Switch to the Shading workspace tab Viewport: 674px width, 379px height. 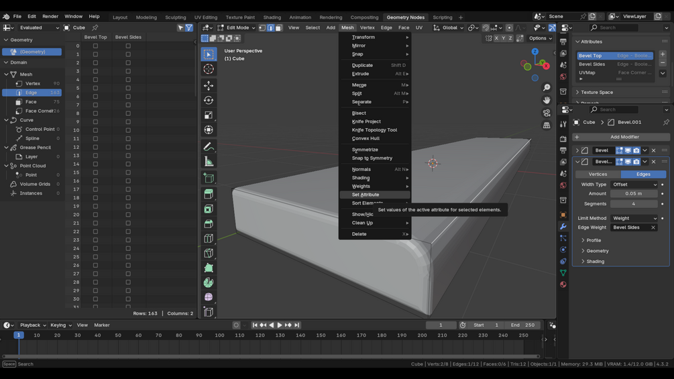[x=272, y=17]
